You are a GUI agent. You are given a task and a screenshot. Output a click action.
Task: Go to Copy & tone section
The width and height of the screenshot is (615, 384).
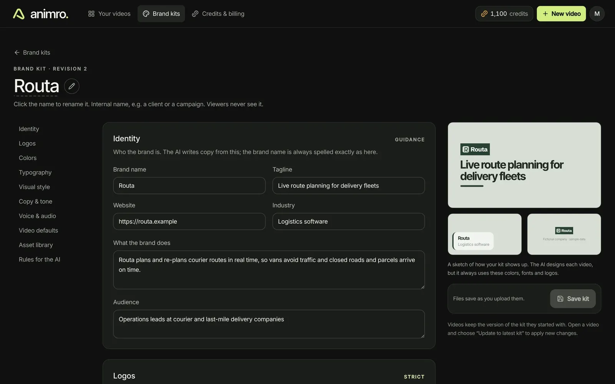(35, 202)
